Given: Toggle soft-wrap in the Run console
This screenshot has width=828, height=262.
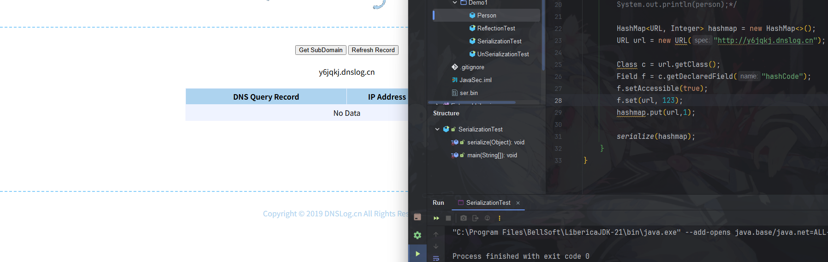Looking at the screenshot, I should tap(436, 258).
